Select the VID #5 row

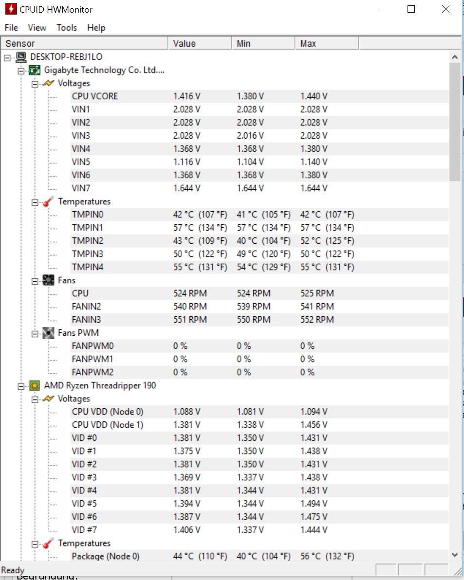[260, 504]
